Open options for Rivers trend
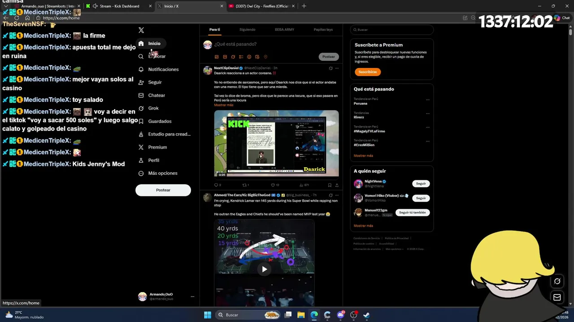The width and height of the screenshot is (574, 322). pyautogui.click(x=428, y=114)
